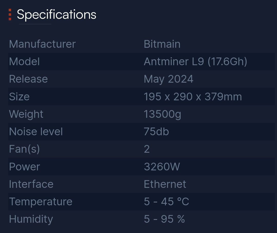
Task: Select the Antminer L9 (17.6Gh) model value
Action: pos(195,62)
